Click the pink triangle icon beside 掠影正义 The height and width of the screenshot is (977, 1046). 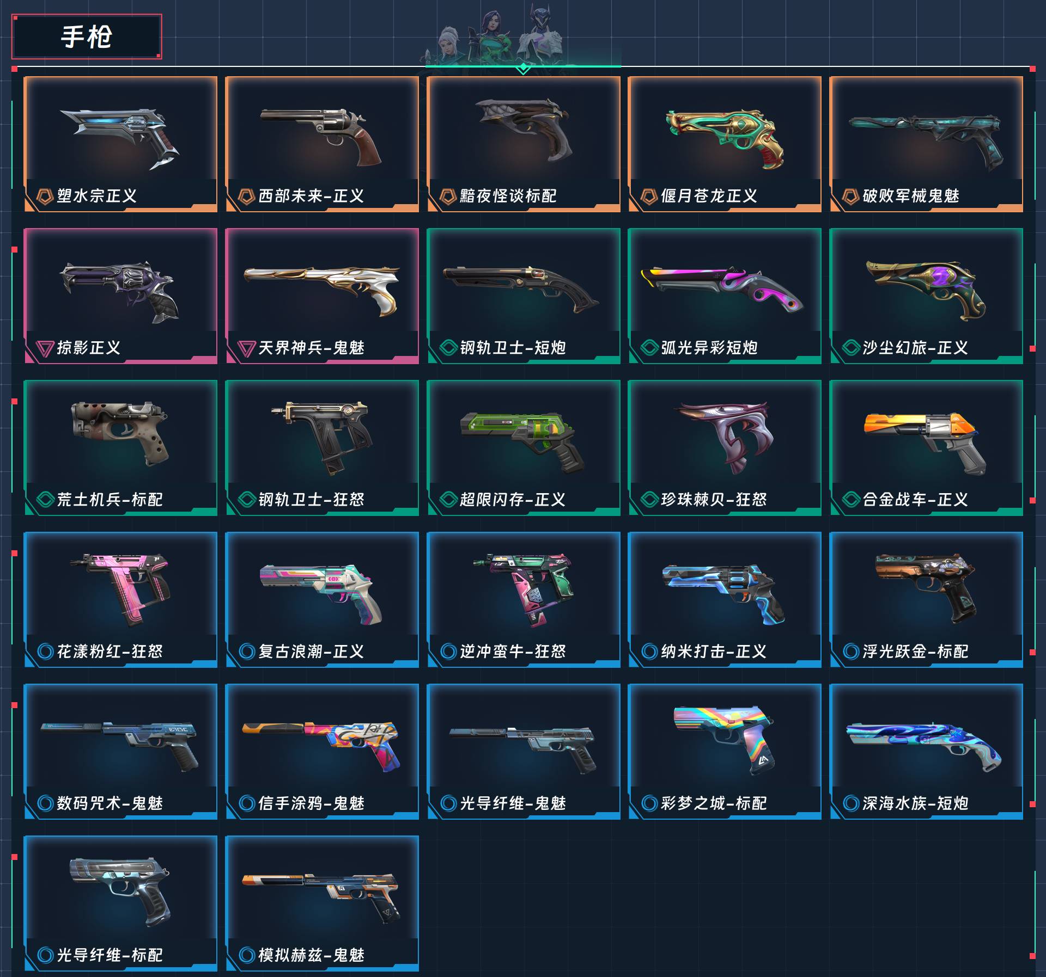point(45,348)
